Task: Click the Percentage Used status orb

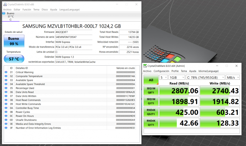Action: click(6, 88)
